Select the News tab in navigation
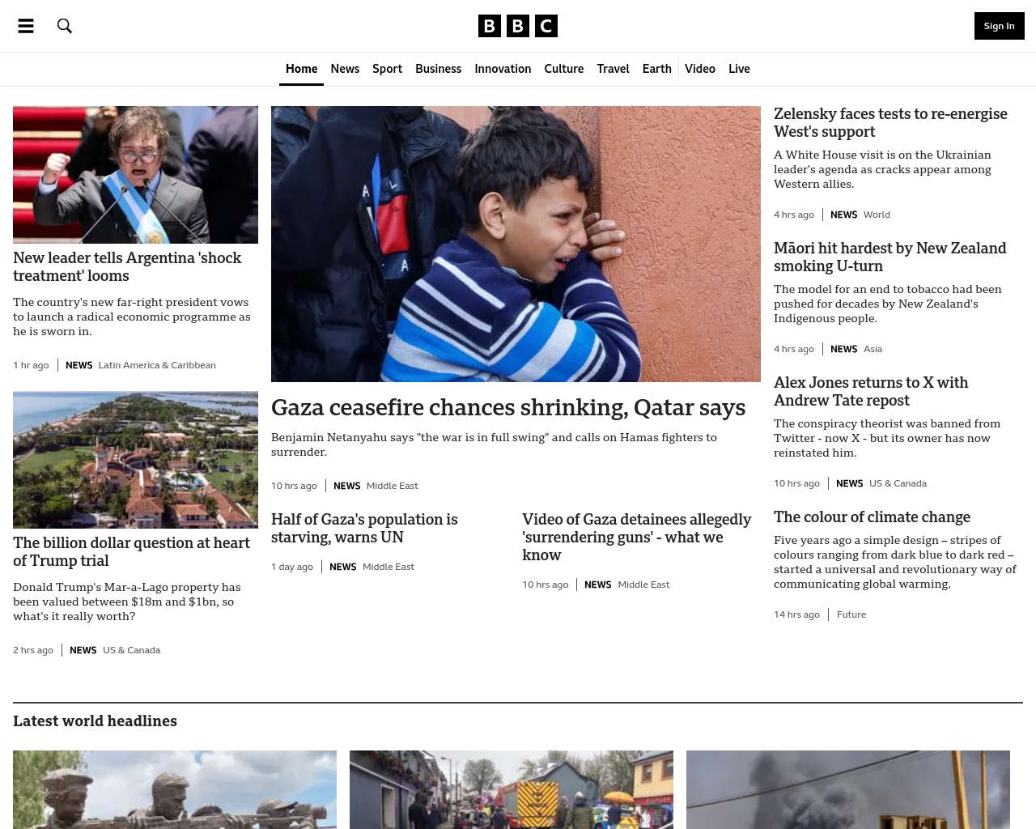 pyautogui.click(x=345, y=69)
